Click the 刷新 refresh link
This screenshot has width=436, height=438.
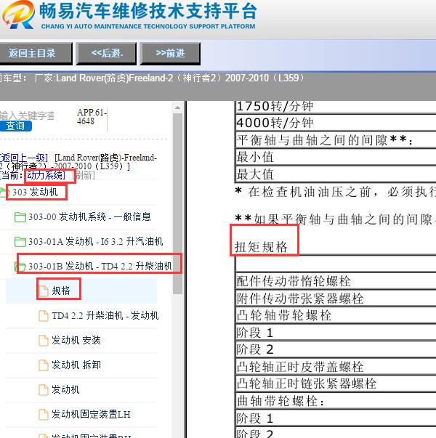pos(84,176)
